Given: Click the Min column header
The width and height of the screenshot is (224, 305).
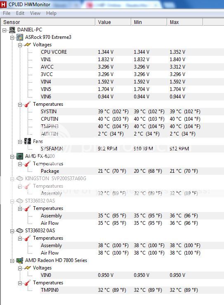Looking at the screenshot, I should coord(149,22).
